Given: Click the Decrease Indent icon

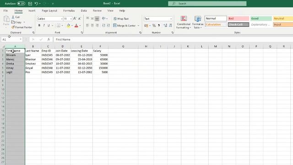Looking at the screenshot, I should coord(103,26).
